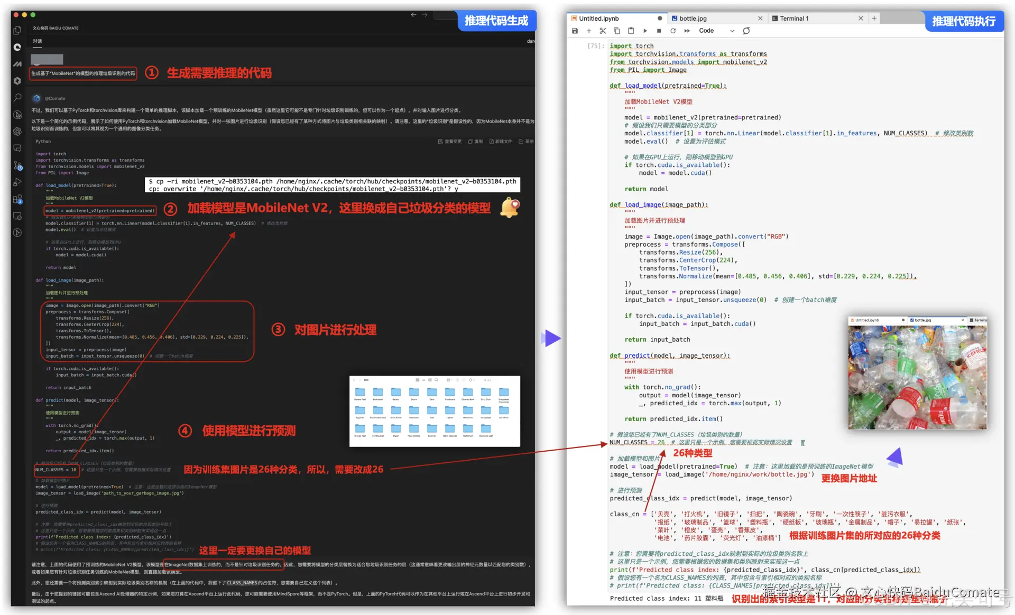This screenshot has height=615, width=1015.
Task: Open the Extensions icon with badge
Action: tap(17, 199)
